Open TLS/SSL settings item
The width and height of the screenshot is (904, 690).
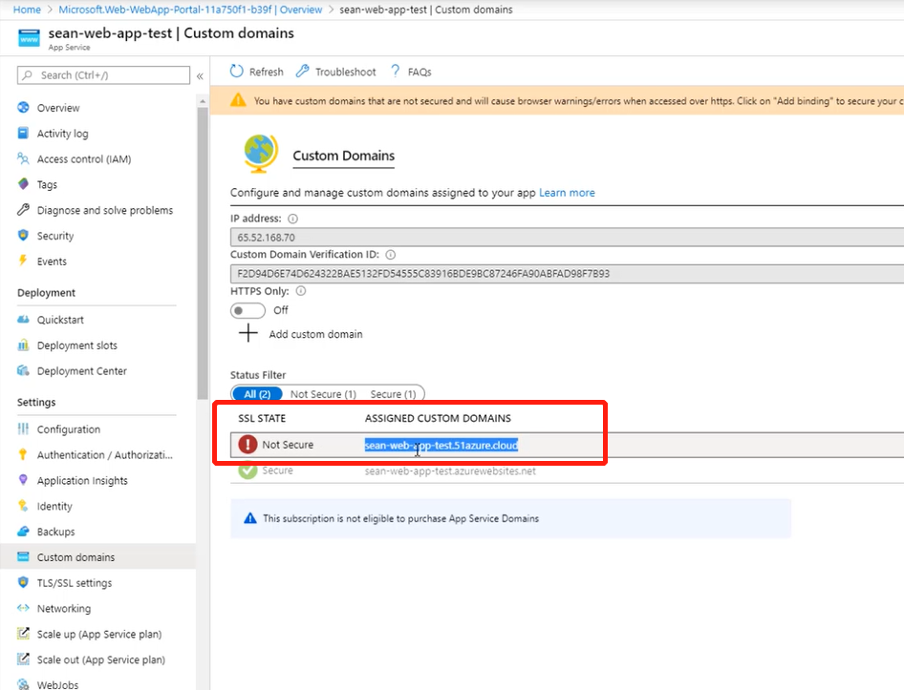(75, 583)
